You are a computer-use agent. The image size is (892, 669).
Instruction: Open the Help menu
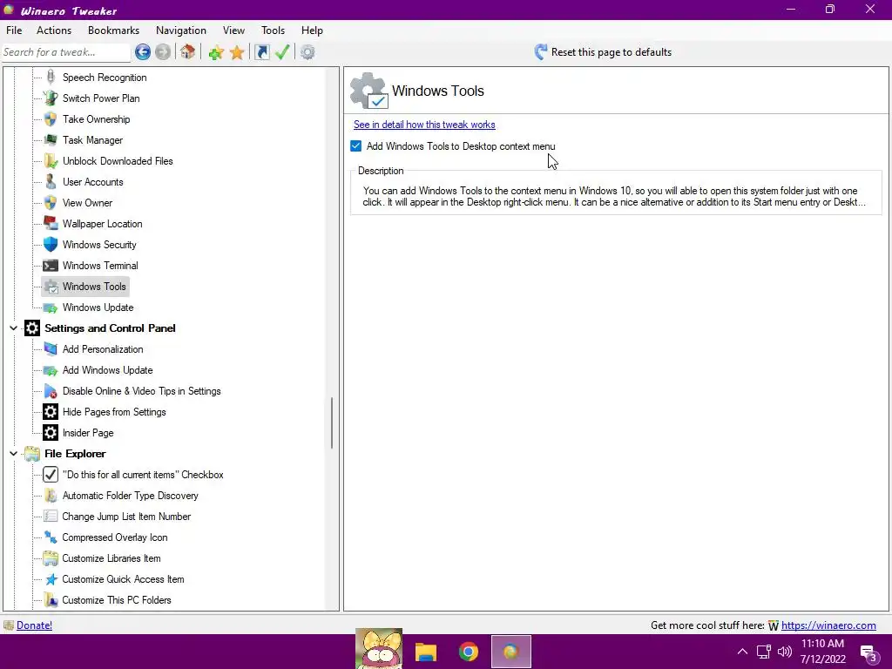[x=312, y=30]
